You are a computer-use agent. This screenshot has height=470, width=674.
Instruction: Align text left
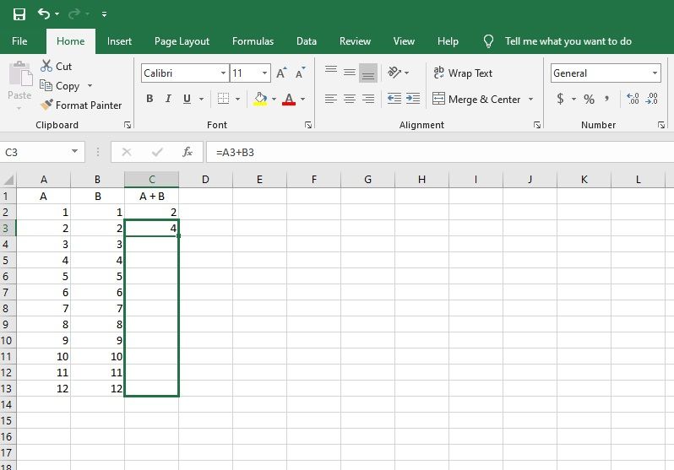[x=331, y=99]
